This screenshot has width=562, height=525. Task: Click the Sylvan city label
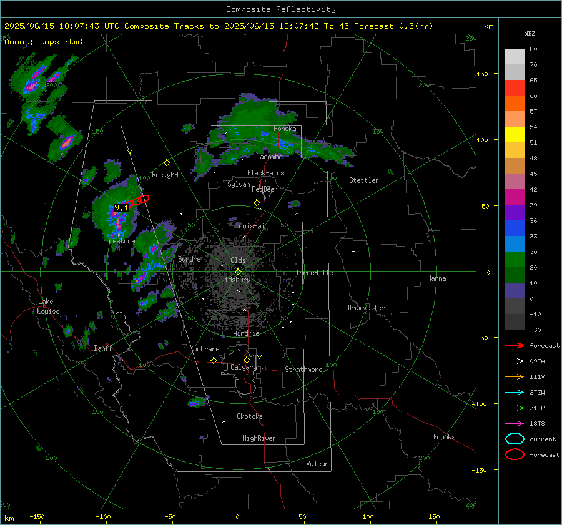[x=239, y=184]
